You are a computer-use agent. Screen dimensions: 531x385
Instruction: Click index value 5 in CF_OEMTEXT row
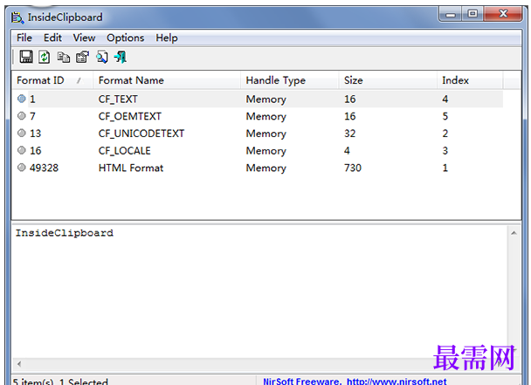tap(445, 116)
